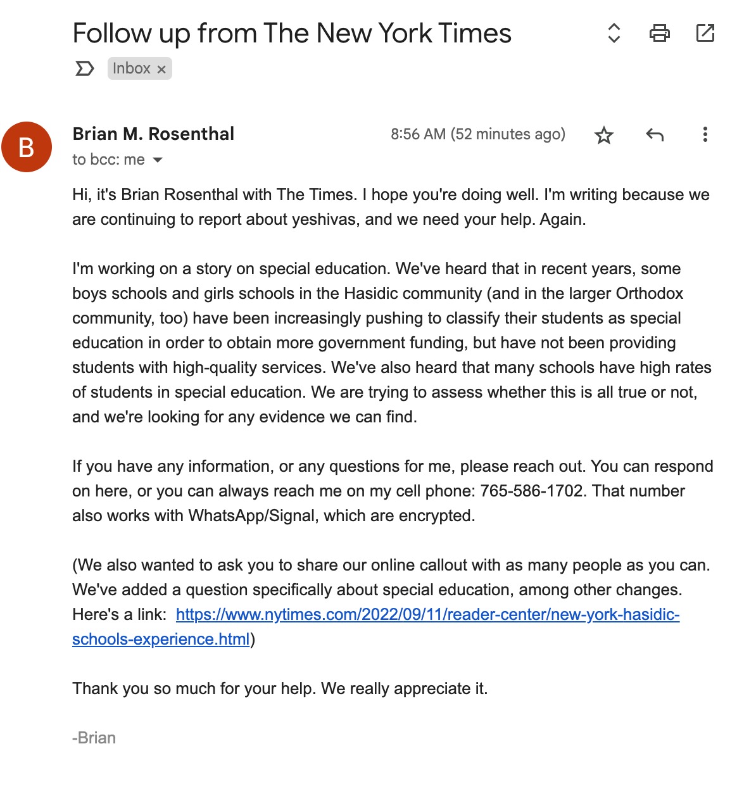Screen dimensions: 737x808
Task: Toggle expand all with the chevrons icon
Action: coord(614,33)
